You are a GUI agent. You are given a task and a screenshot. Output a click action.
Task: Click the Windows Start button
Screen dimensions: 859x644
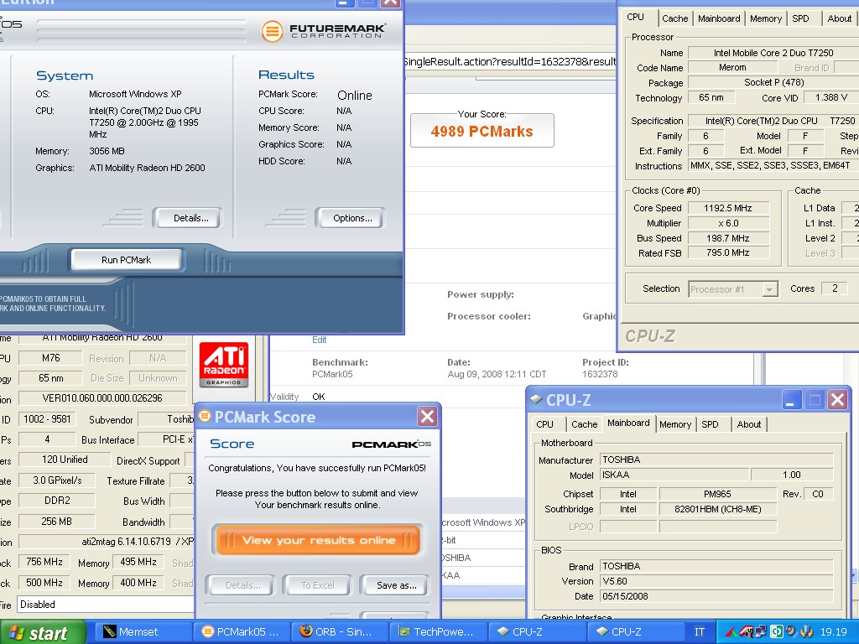click(43, 632)
